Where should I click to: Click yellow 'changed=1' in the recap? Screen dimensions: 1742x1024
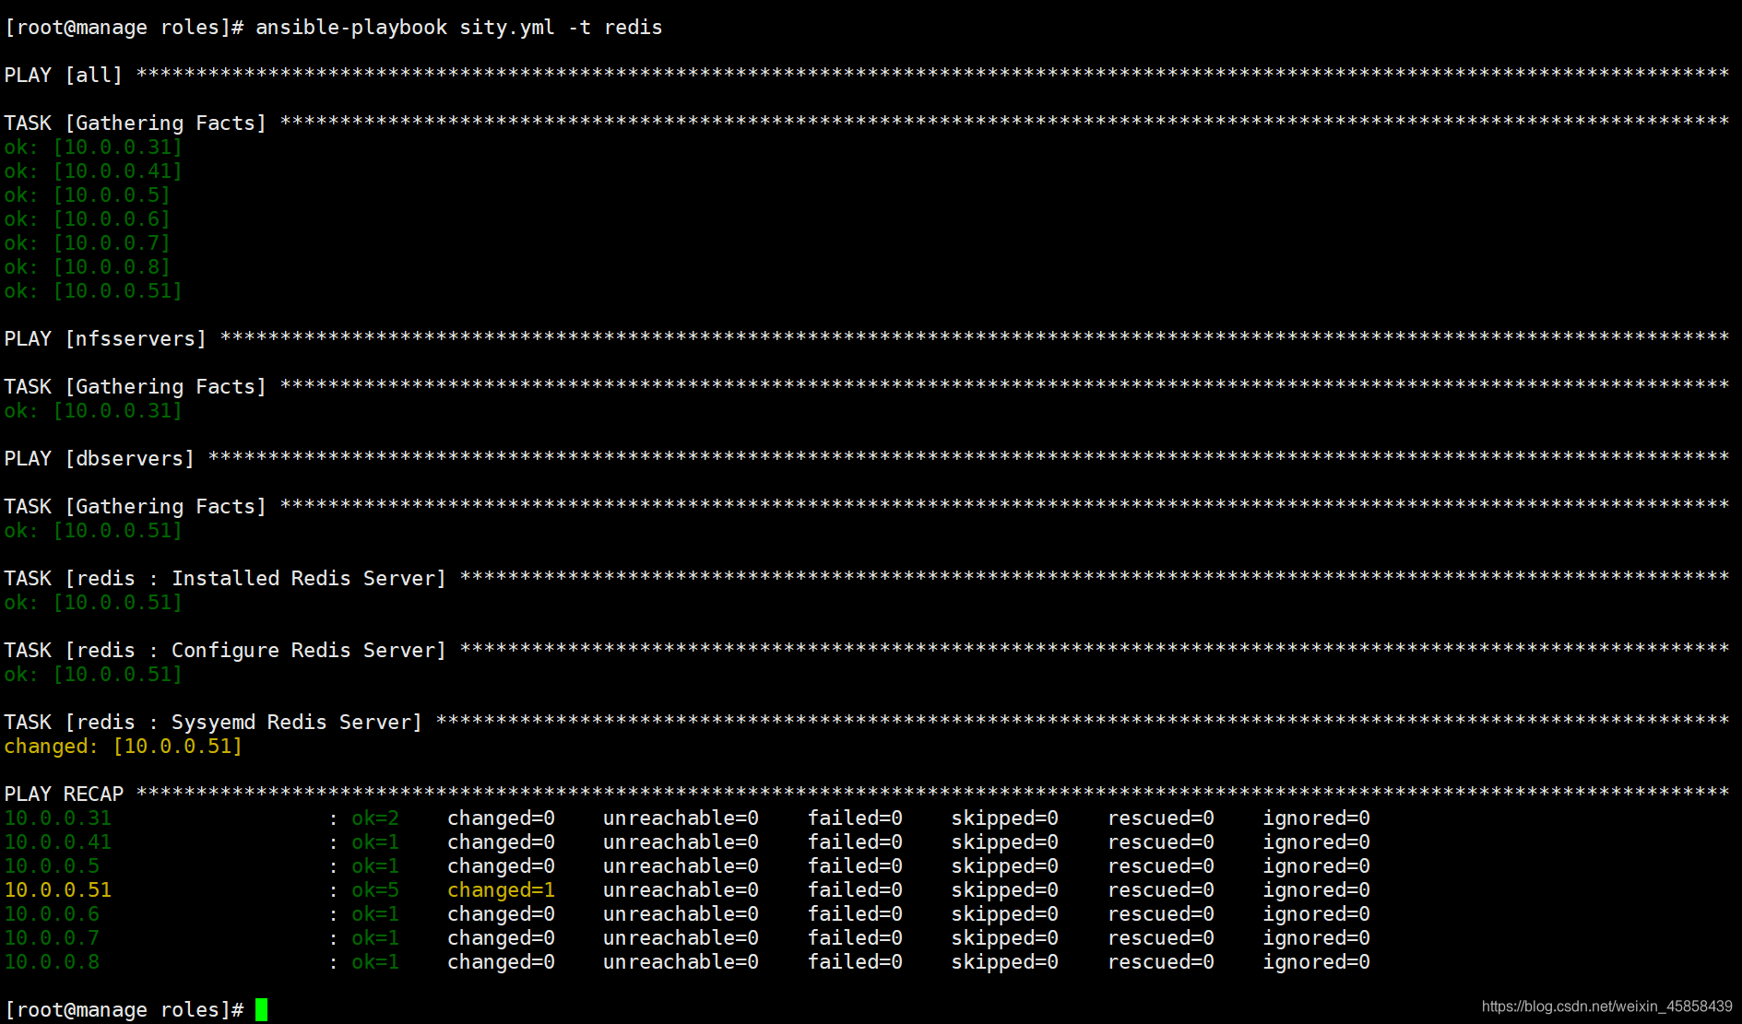point(501,890)
